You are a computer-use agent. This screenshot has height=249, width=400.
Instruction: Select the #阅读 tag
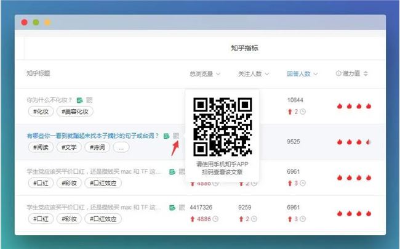(x=41, y=147)
